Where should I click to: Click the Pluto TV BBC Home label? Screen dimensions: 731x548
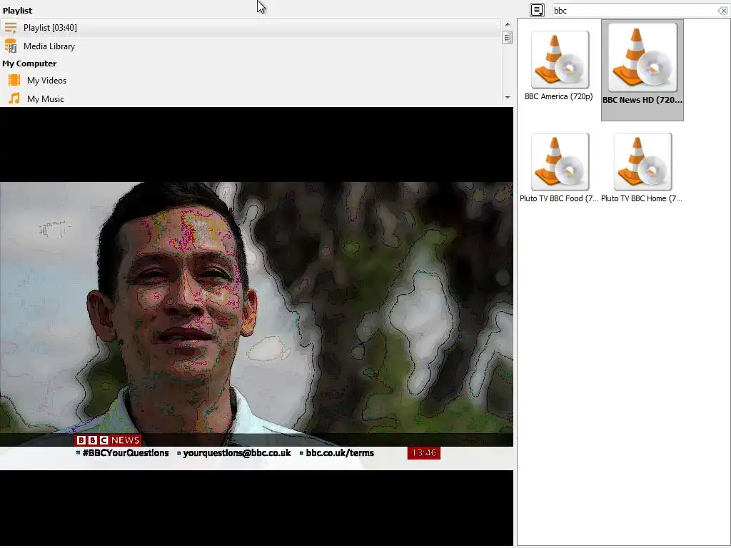tap(642, 198)
